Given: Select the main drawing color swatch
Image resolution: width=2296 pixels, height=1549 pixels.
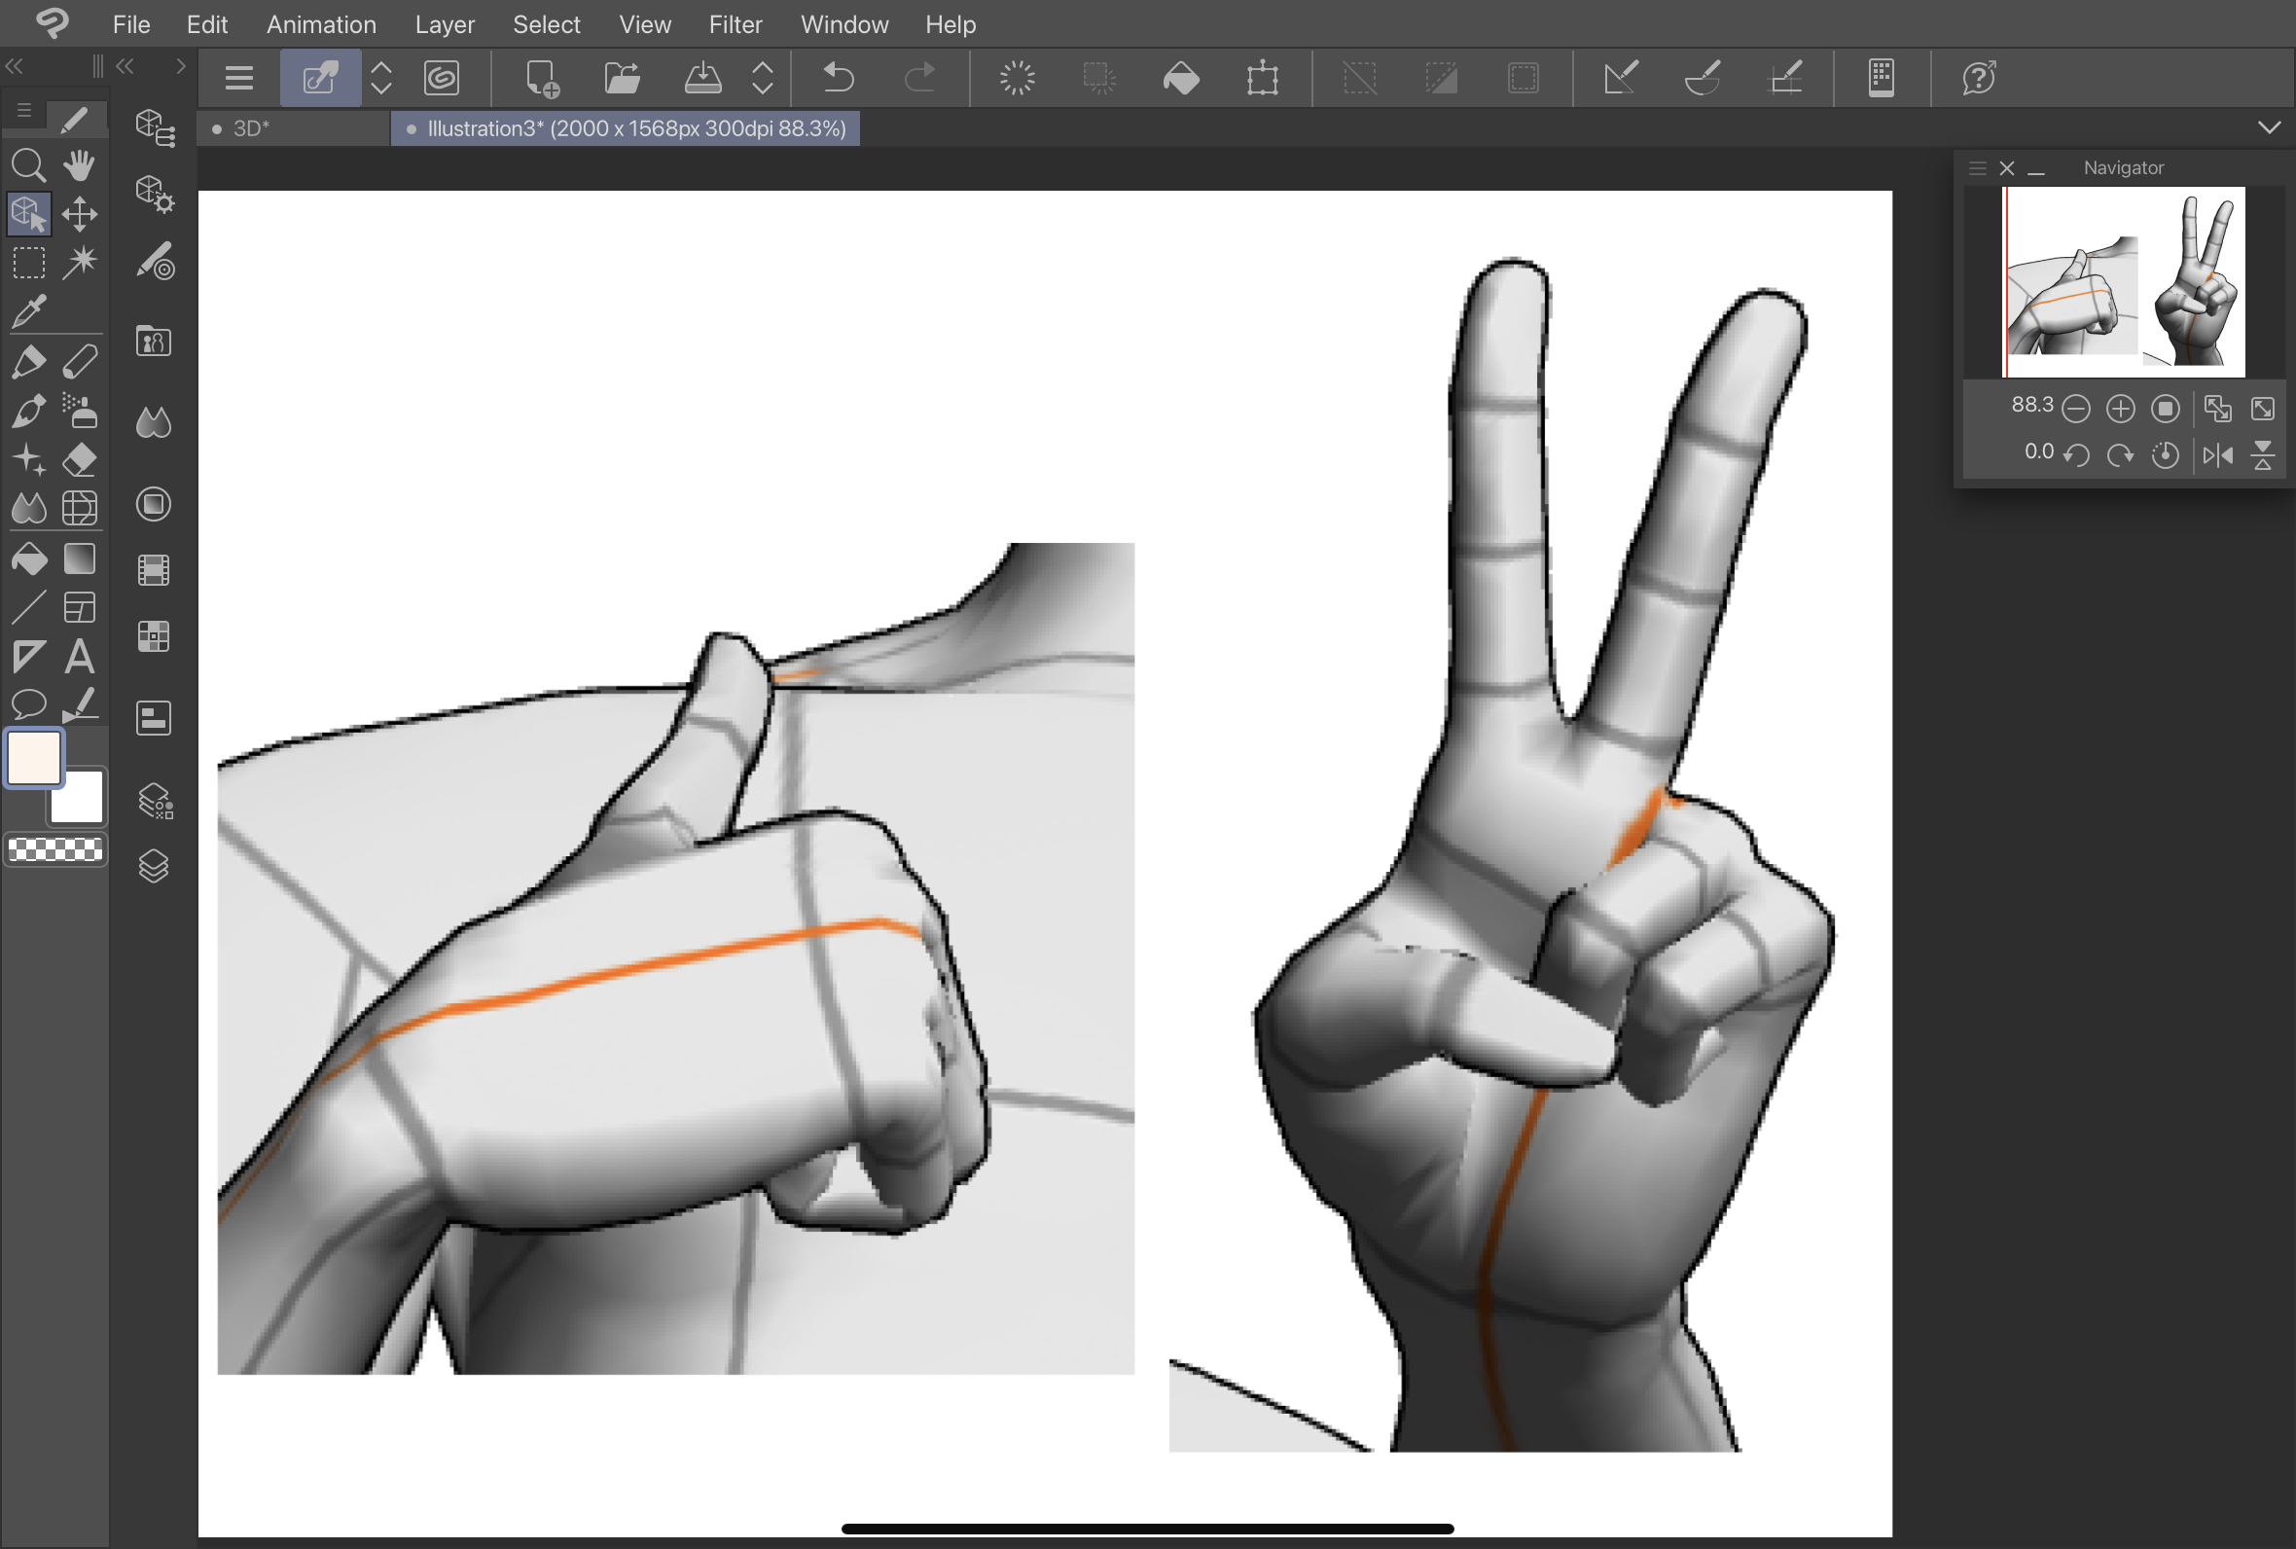Looking at the screenshot, I should click(35, 758).
